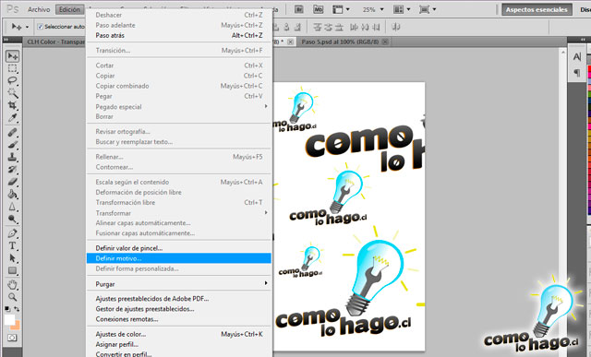Select the Paint Bucket tool
Image resolution: width=591 pixels, height=357 pixels.
click(12, 194)
